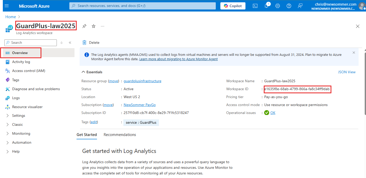Click the Delete workspace button
The image size is (366, 178).
tap(91, 43)
